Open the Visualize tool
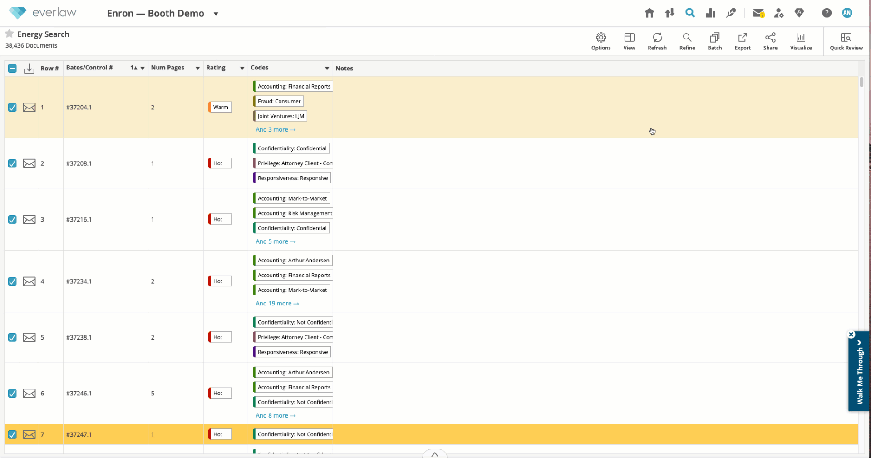The height and width of the screenshot is (458, 871). 801,41
